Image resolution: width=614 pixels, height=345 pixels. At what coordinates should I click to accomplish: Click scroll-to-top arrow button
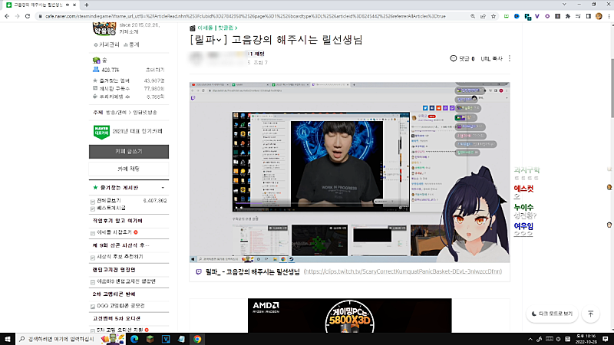(590, 314)
